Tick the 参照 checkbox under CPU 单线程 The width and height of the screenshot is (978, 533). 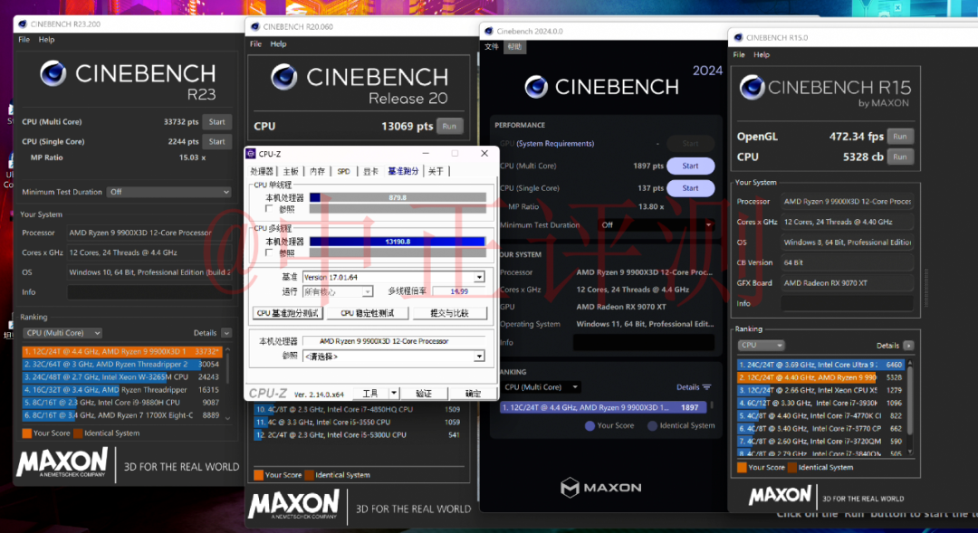pyautogui.click(x=269, y=209)
